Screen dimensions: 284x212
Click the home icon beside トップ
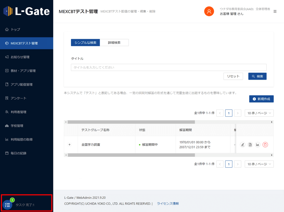(7, 29)
